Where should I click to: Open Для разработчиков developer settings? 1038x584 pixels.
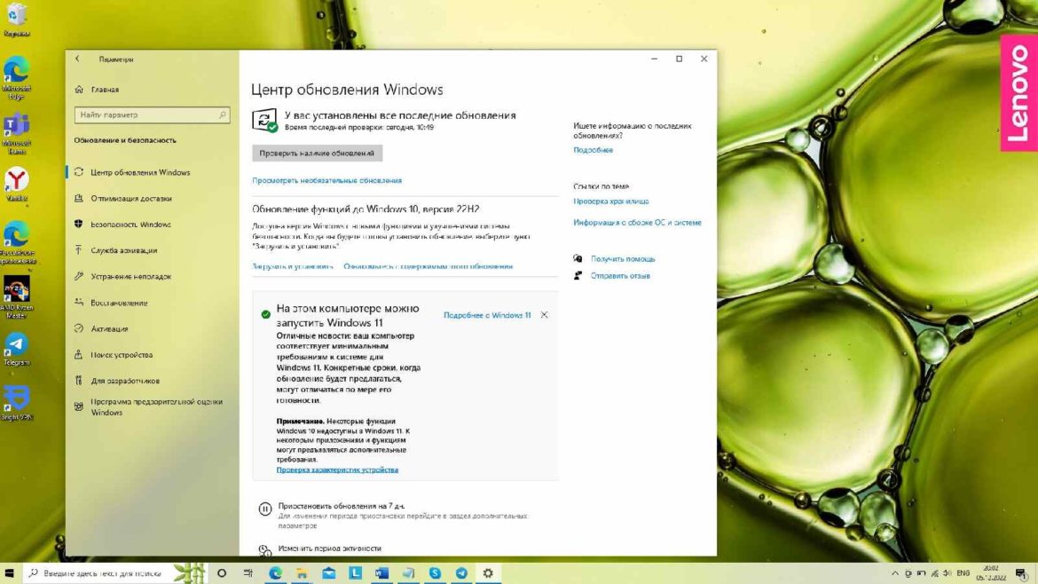click(78, 381)
